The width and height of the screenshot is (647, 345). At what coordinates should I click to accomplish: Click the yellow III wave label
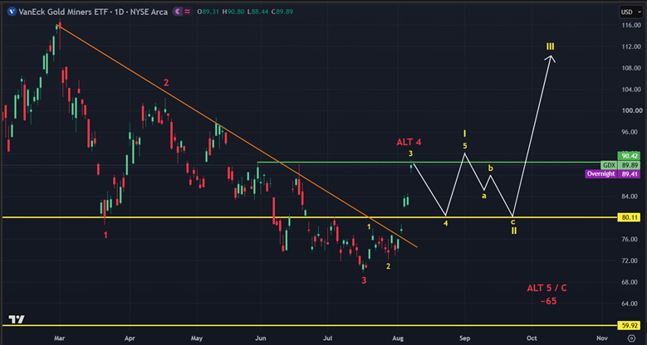coord(550,46)
